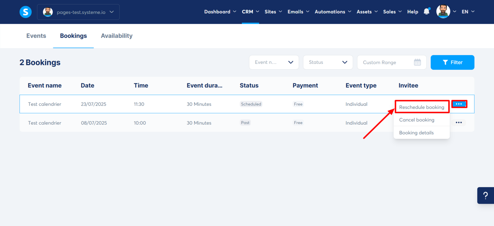Image resolution: width=494 pixels, height=226 pixels.
Task: Click the Event duration column header
Action: (204, 86)
